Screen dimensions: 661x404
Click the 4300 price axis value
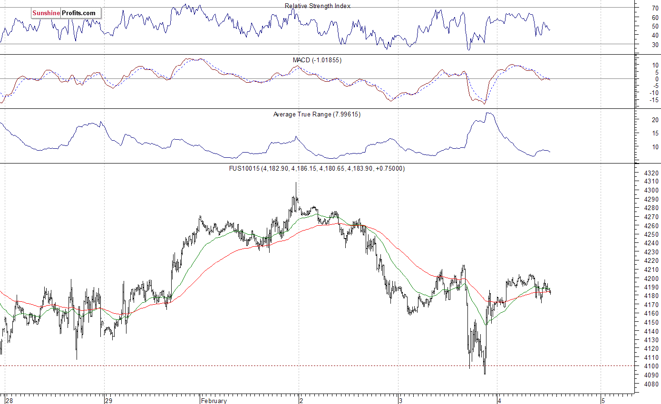(x=651, y=190)
